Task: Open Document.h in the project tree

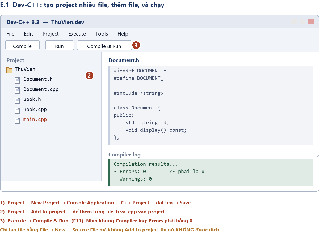Action: [38, 79]
